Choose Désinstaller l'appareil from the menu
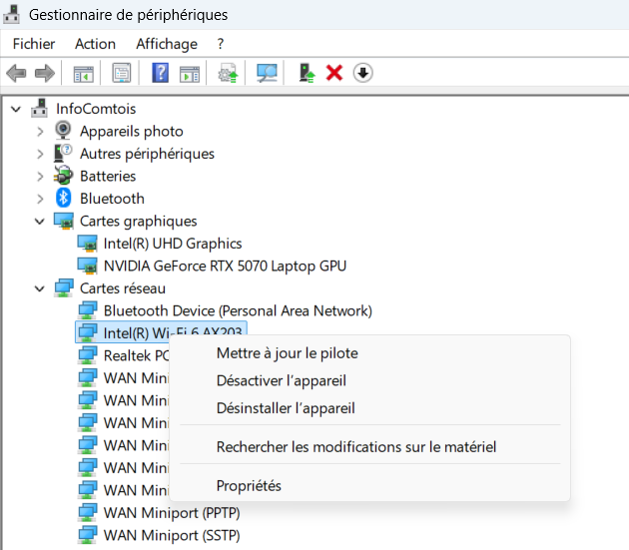Screen dimensions: 629x550 point(286,408)
